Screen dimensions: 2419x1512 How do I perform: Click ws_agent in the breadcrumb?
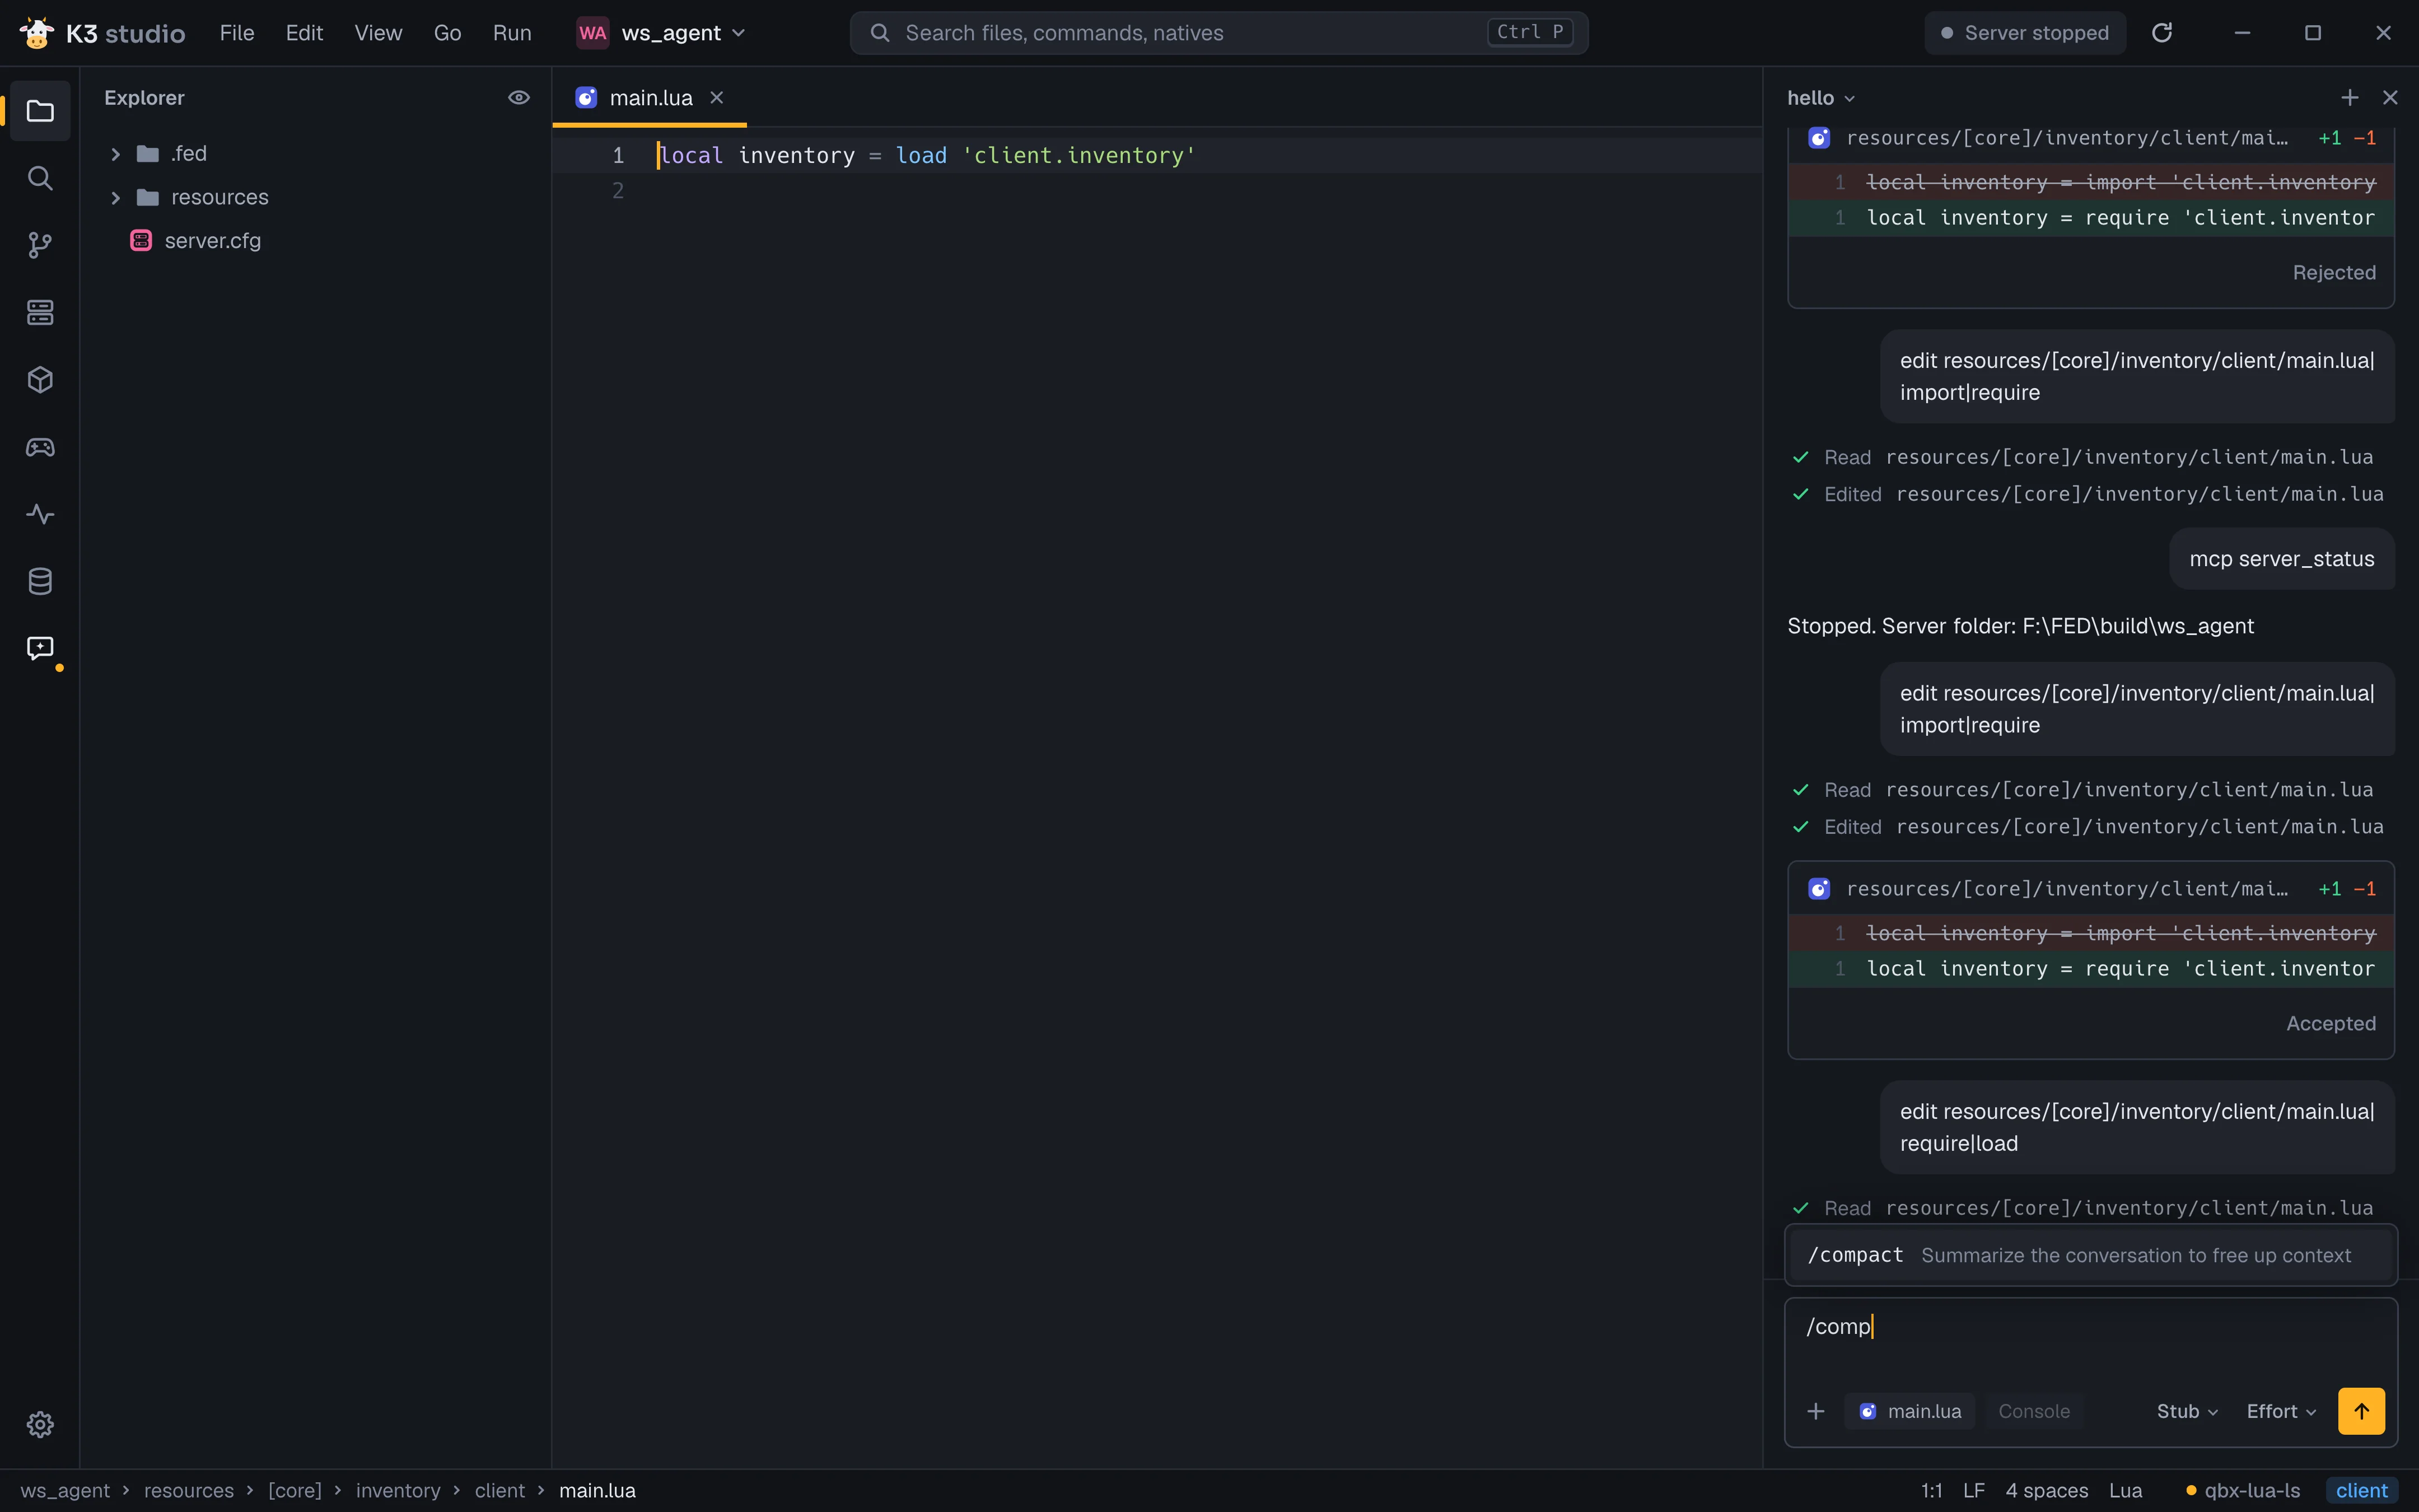pyautogui.click(x=65, y=1490)
